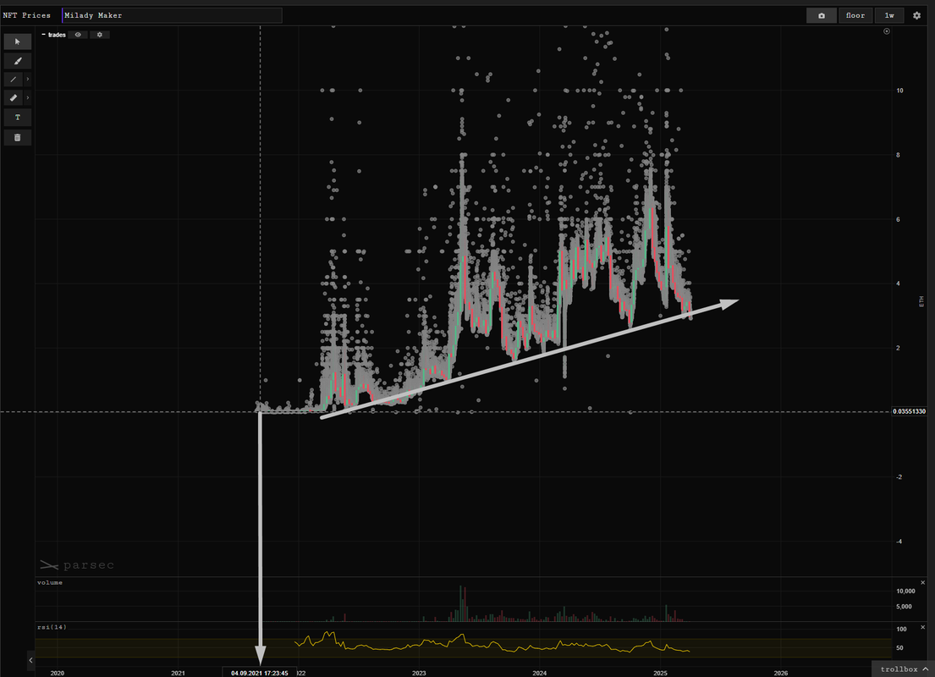The height and width of the screenshot is (677, 935).
Task: Click the ETH axis unit label
Action: pos(921,302)
